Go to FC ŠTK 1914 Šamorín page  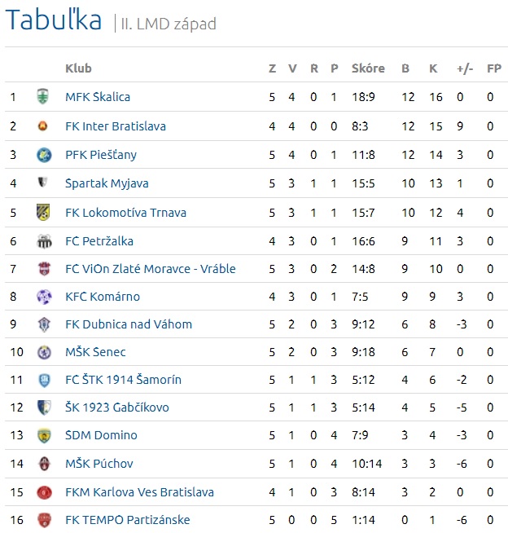123,380
